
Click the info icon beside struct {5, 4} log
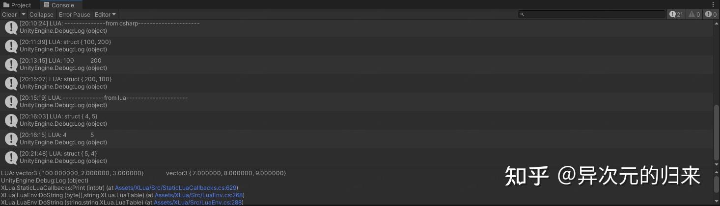click(x=11, y=158)
